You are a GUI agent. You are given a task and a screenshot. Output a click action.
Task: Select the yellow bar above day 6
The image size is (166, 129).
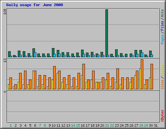33,80
